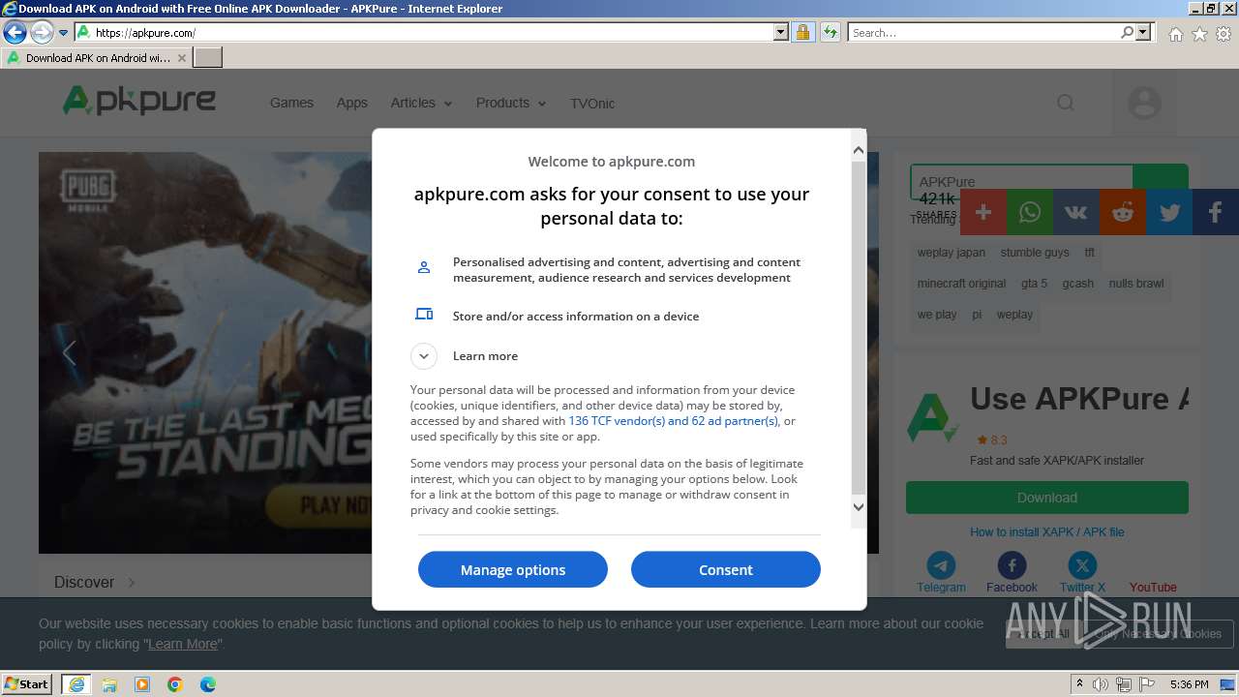Click the Home icon in IE toolbar
The width and height of the screenshot is (1239, 697).
[1175, 34]
